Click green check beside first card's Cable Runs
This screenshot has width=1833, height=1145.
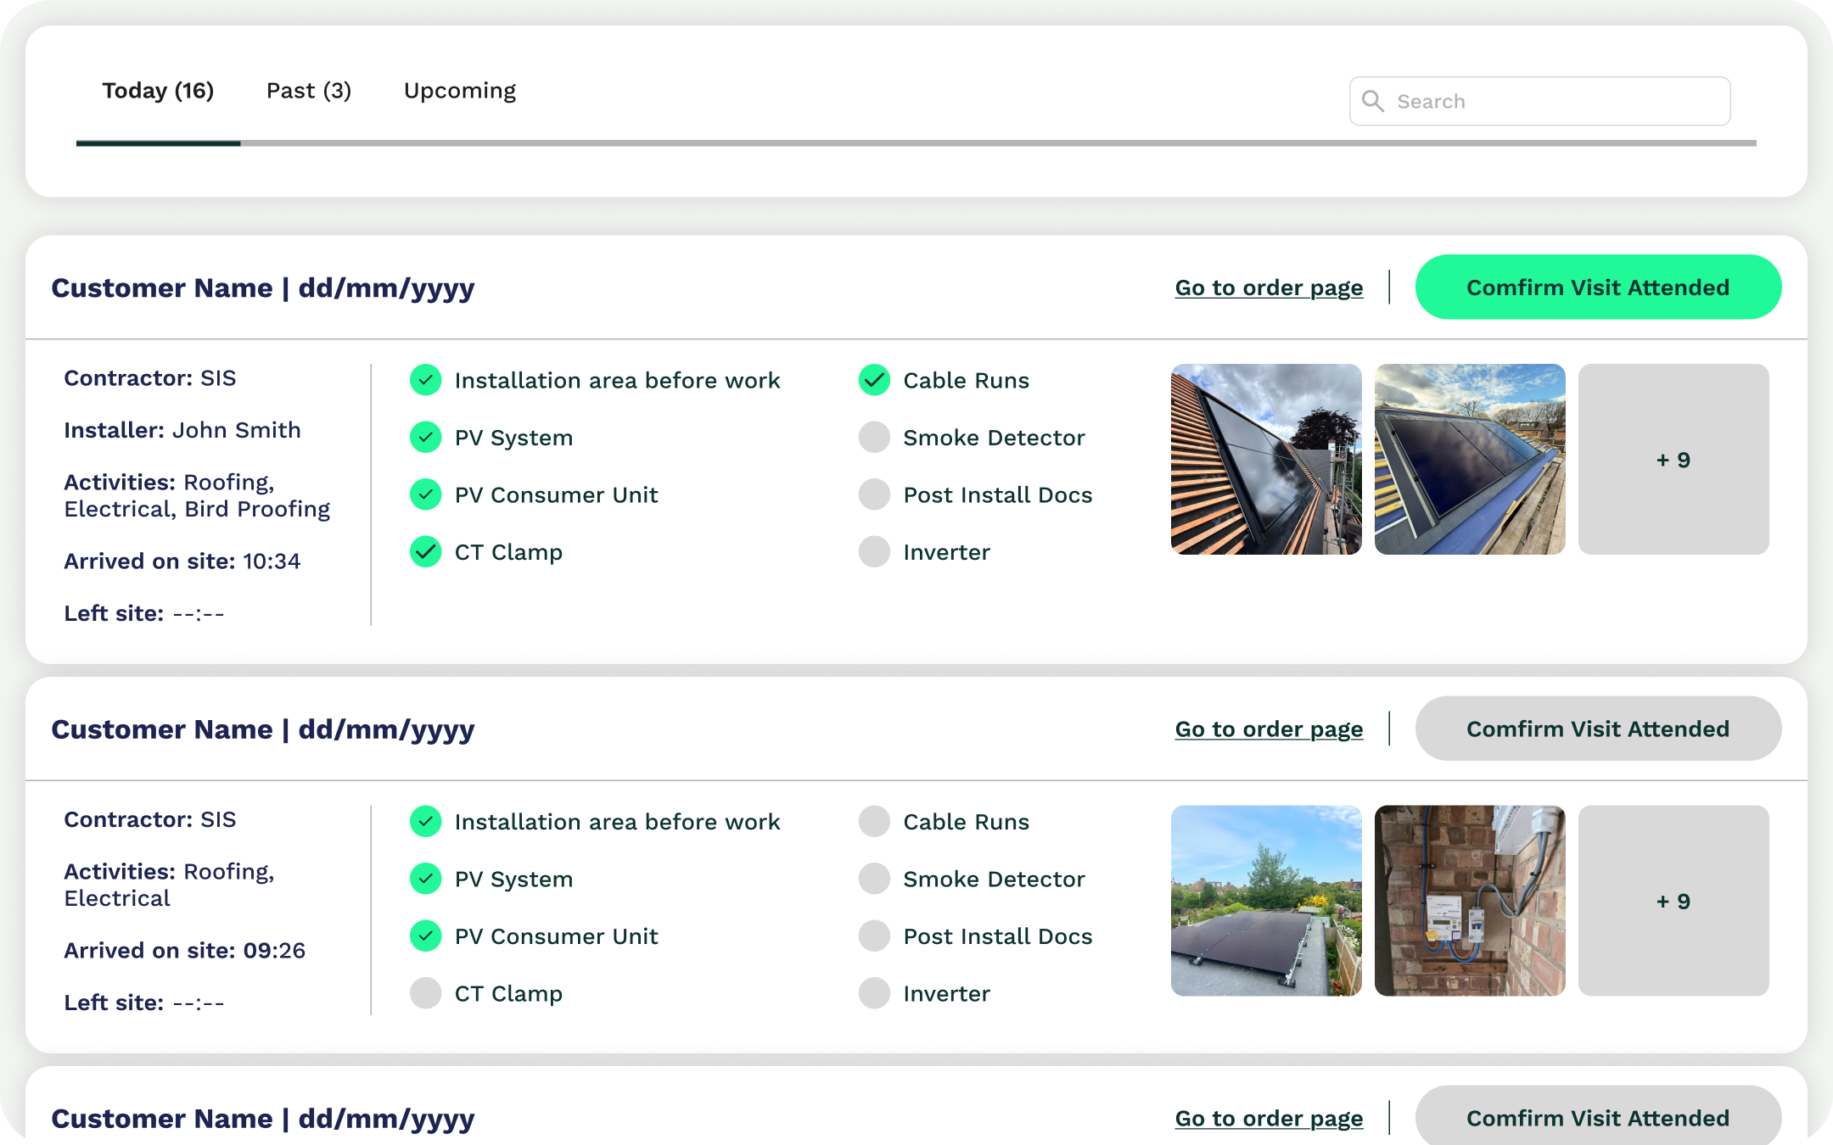(x=874, y=380)
